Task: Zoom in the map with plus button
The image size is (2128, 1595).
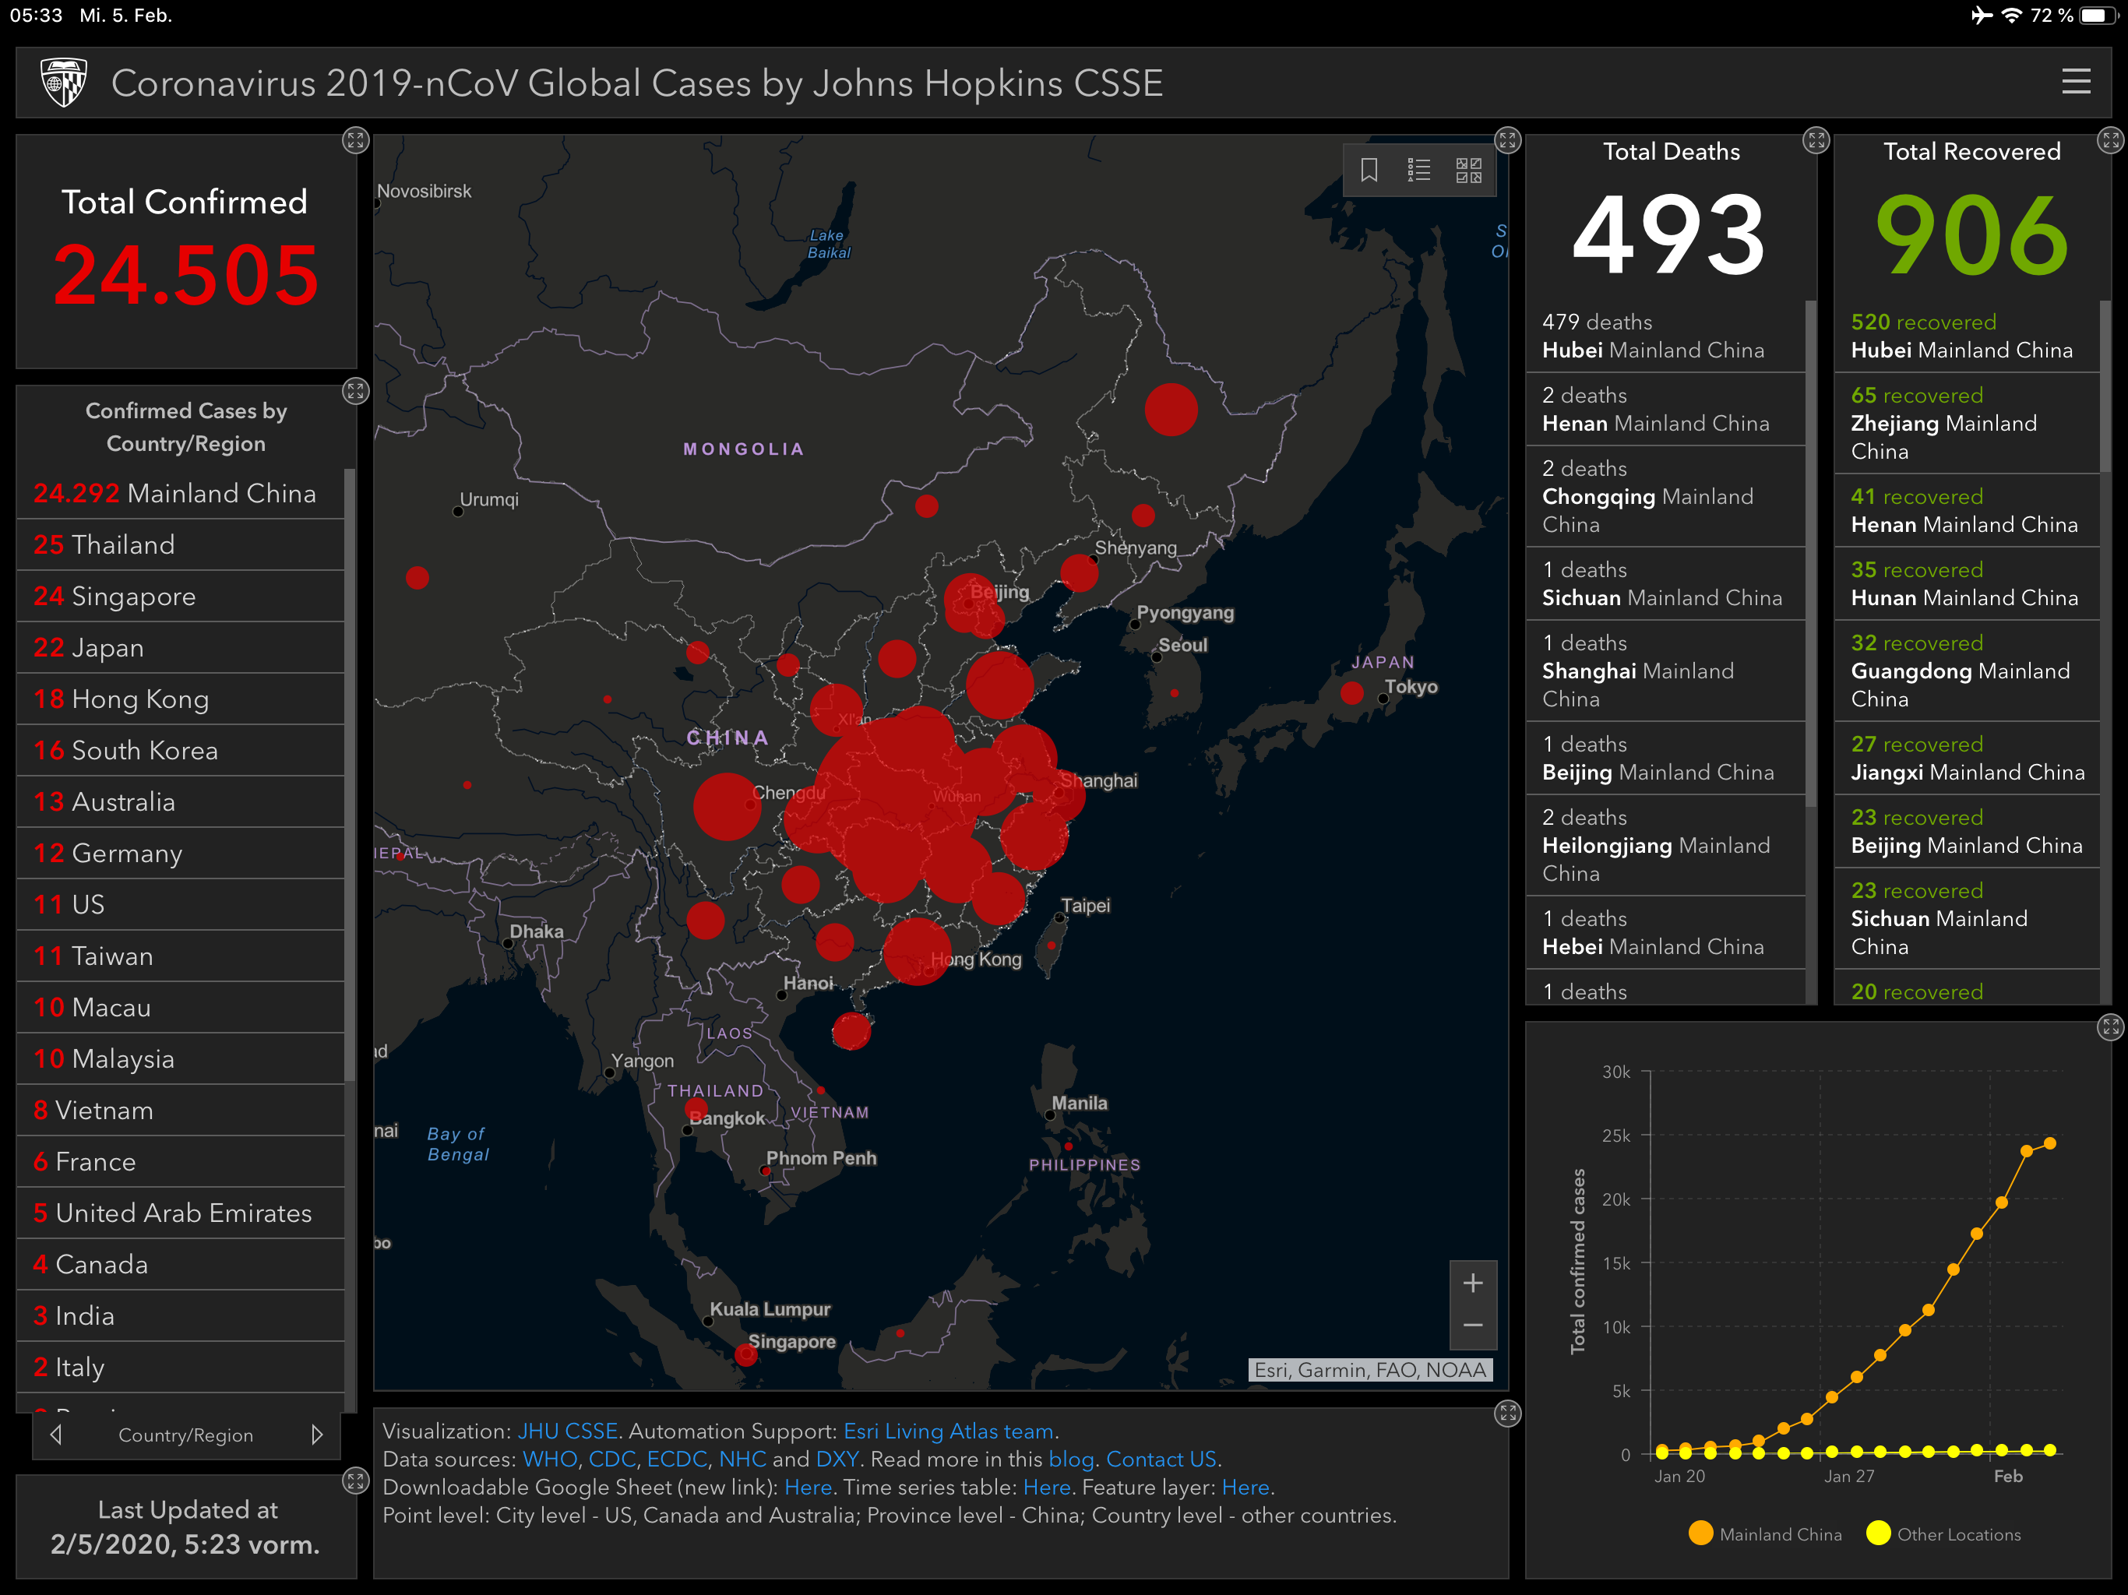Action: (x=1472, y=1283)
